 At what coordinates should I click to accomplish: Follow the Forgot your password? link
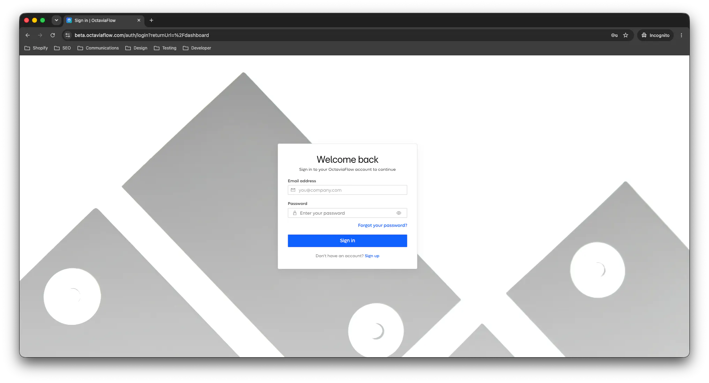(382, 225)
